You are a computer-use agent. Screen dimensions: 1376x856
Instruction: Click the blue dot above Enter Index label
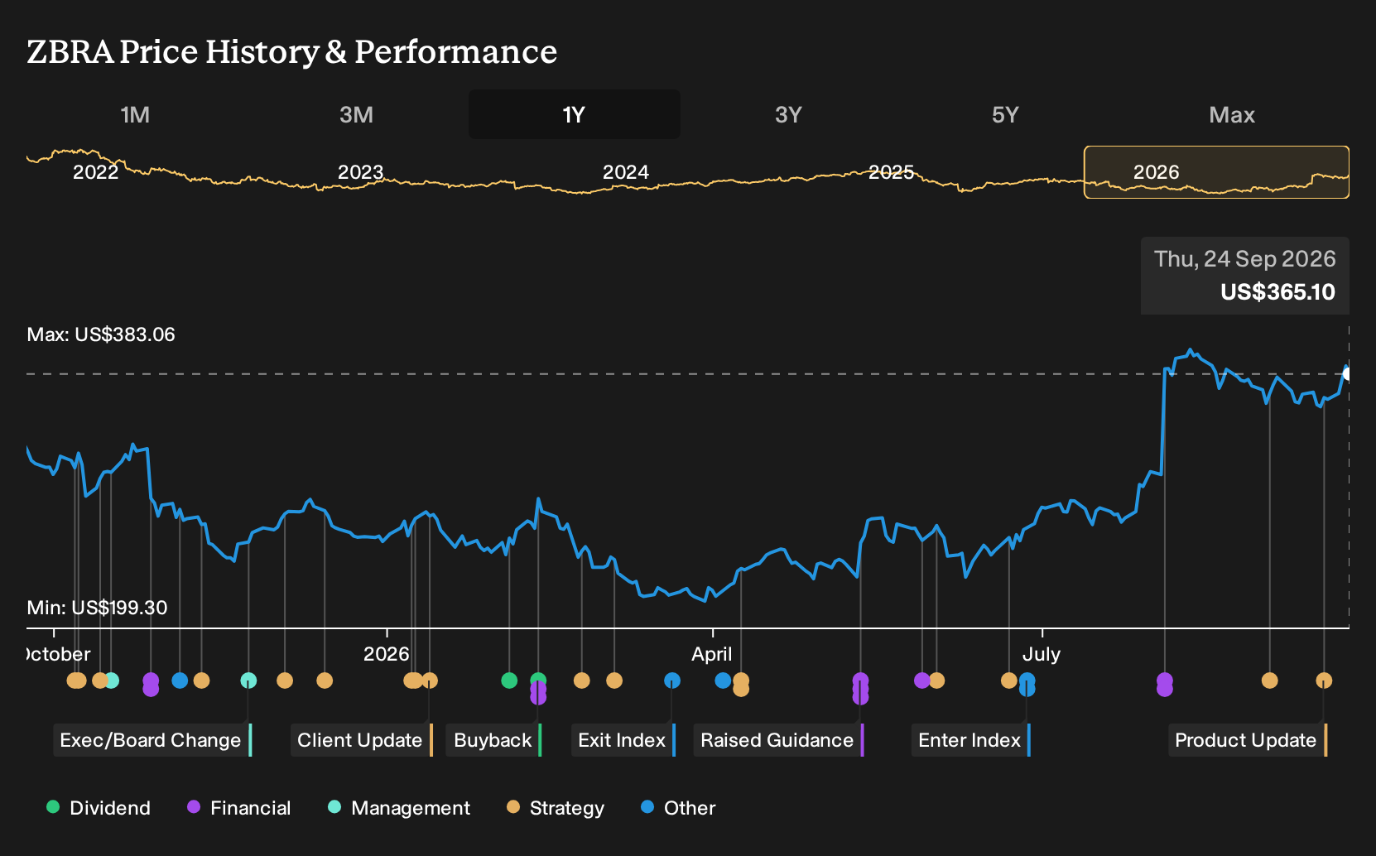coord(1027,685)
